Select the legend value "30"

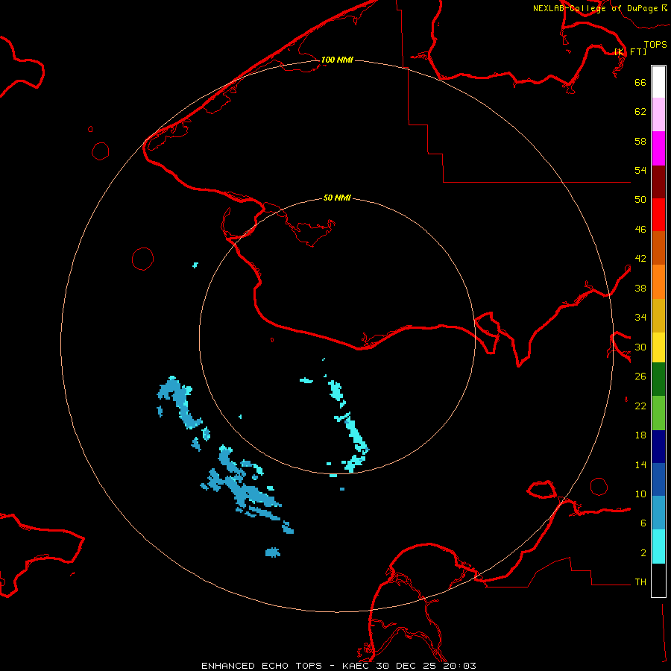click(x=640, y=347)
